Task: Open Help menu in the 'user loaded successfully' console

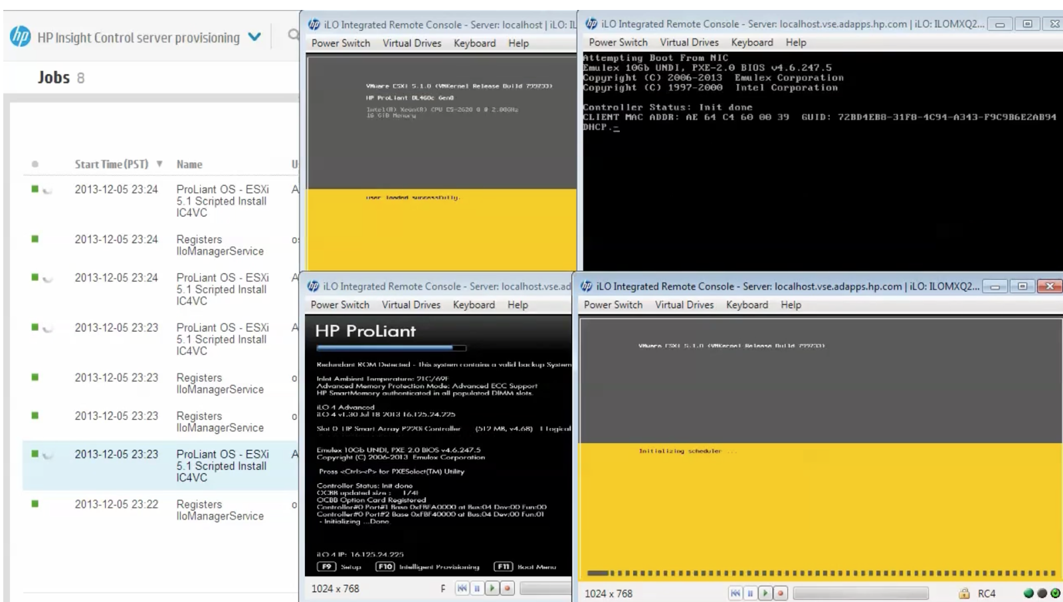Action: tap(519, 43)
